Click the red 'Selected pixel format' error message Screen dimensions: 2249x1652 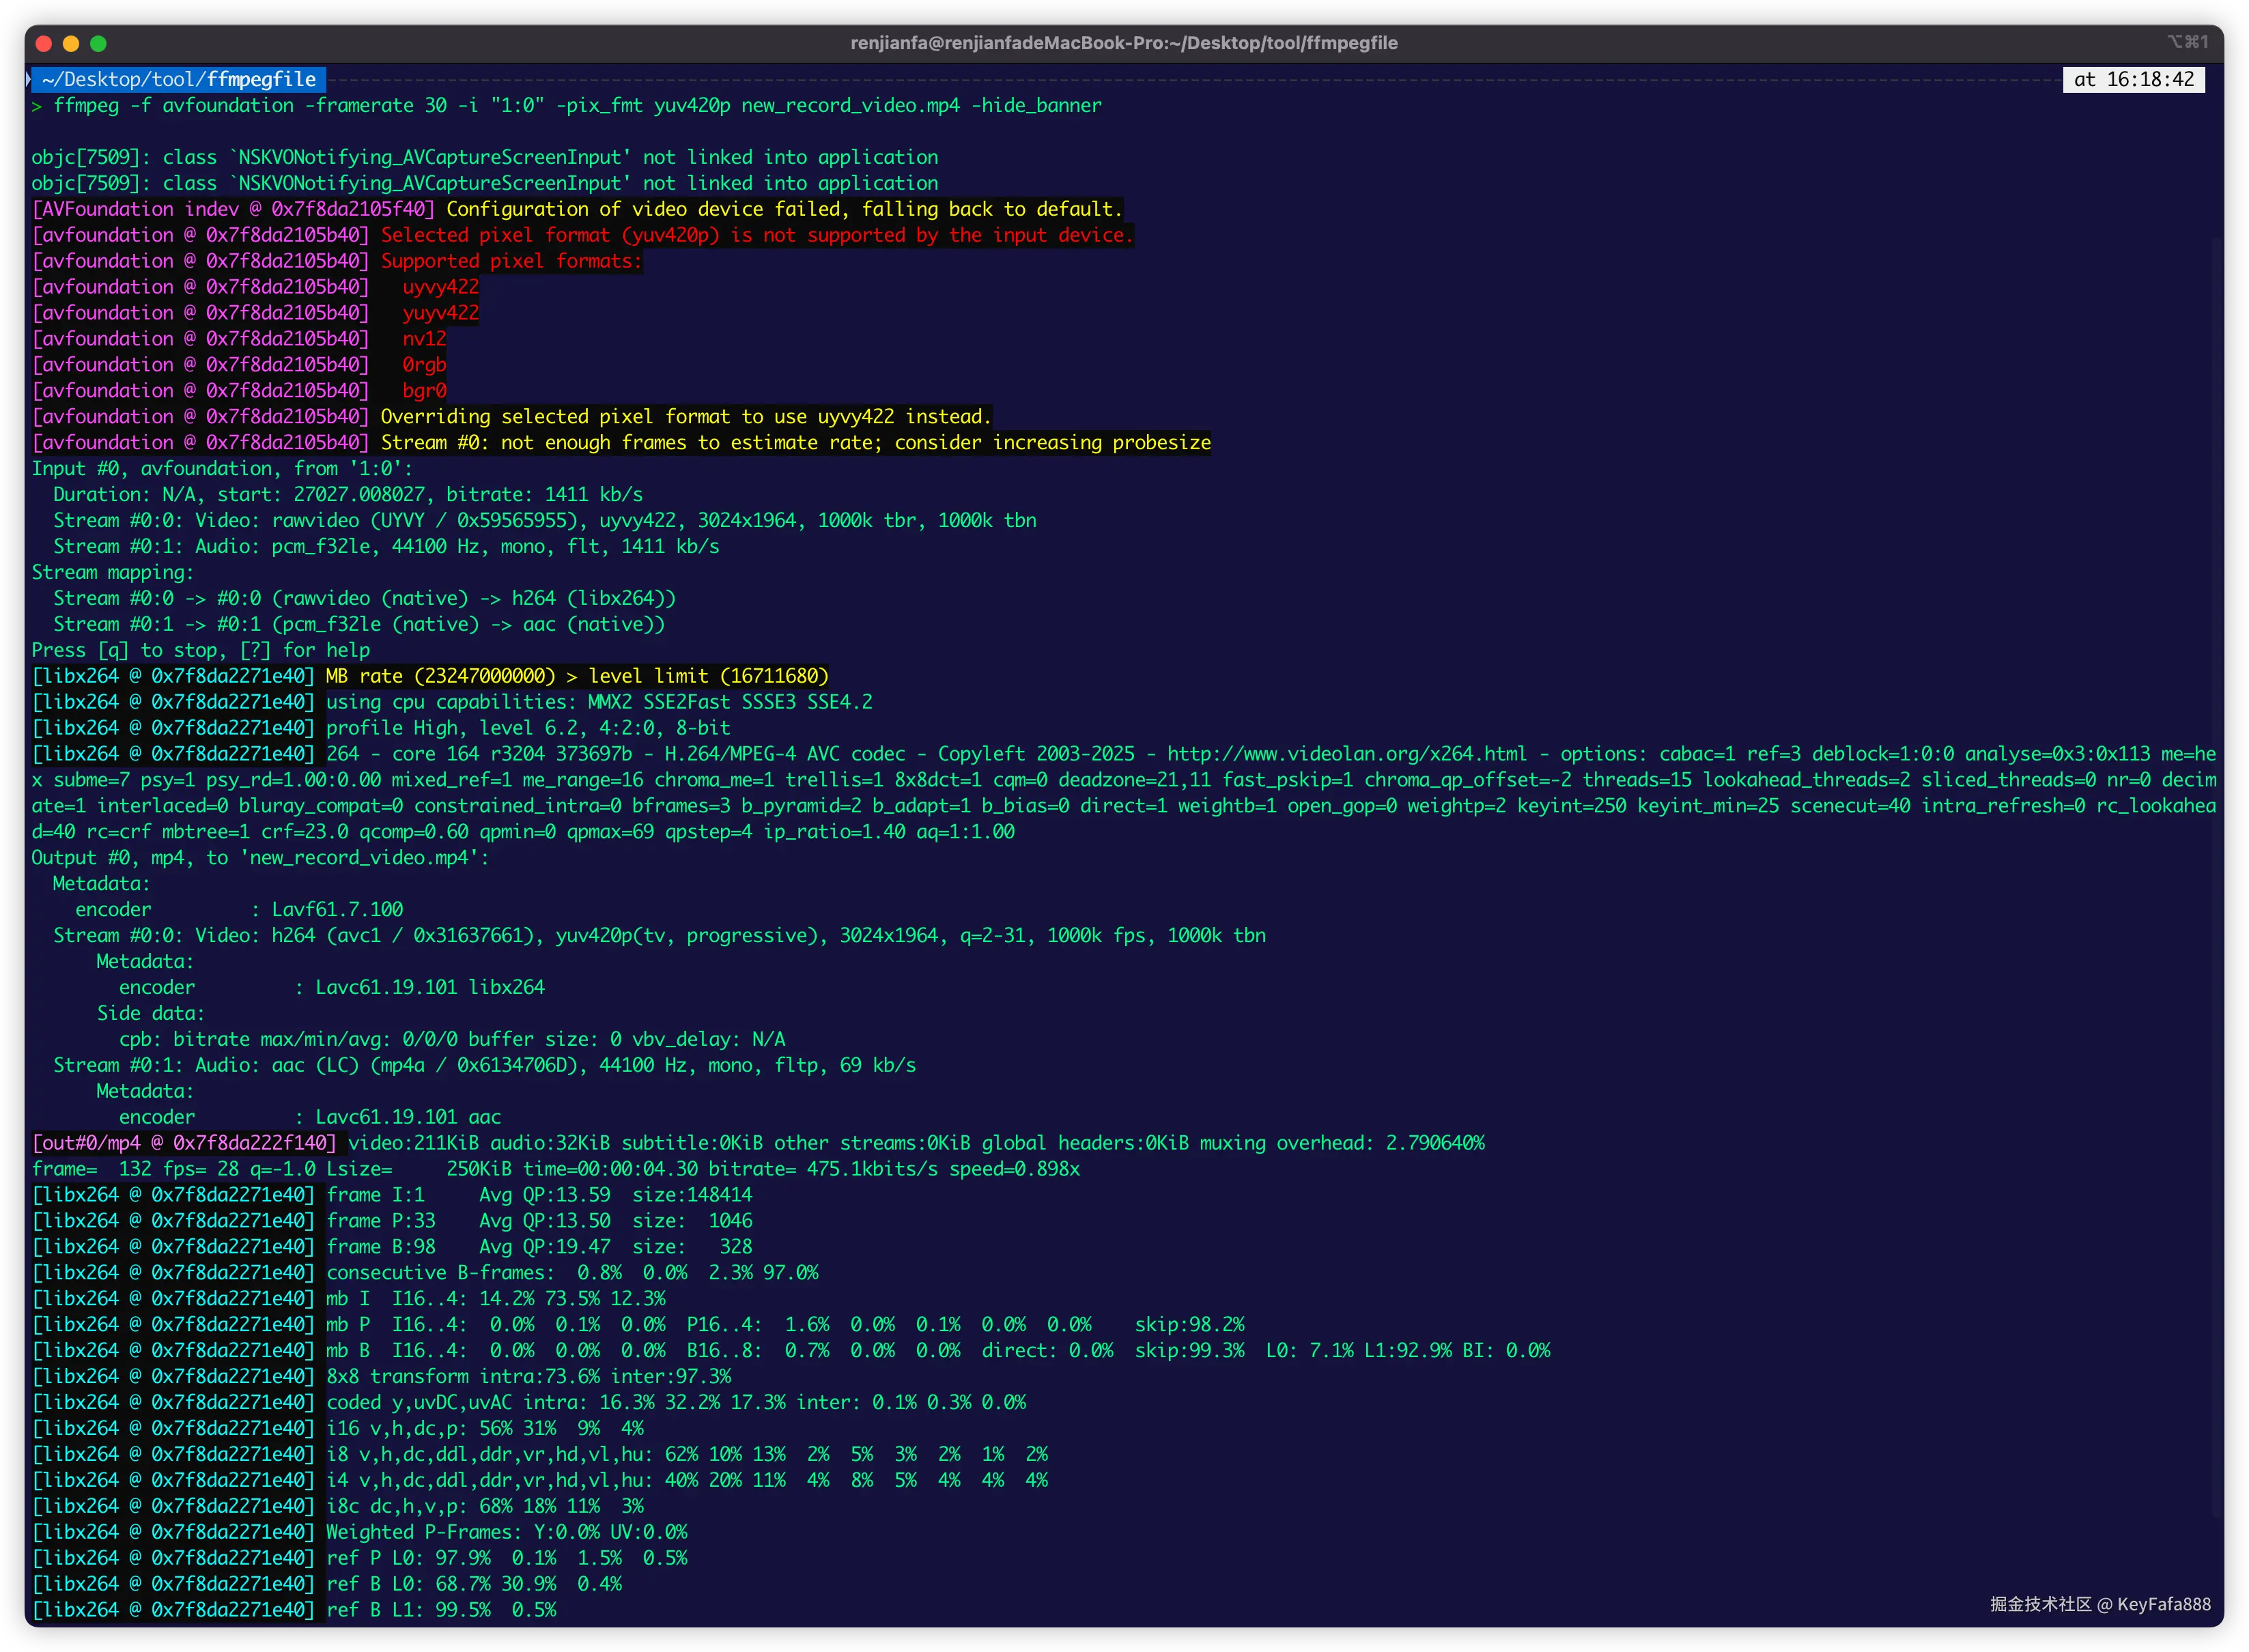pyautogui.click(x=756, y=235)
